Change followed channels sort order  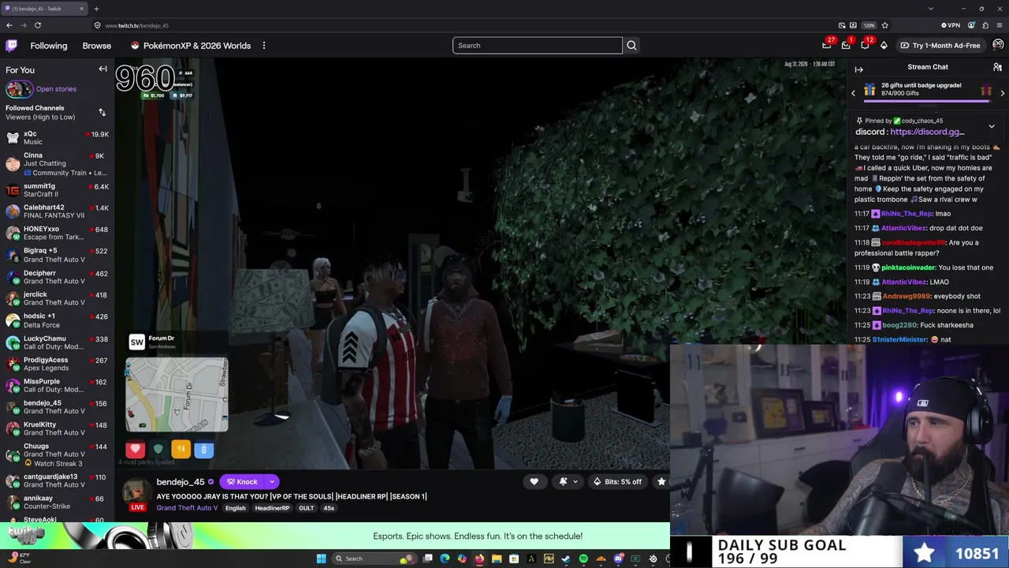[102, 112]
